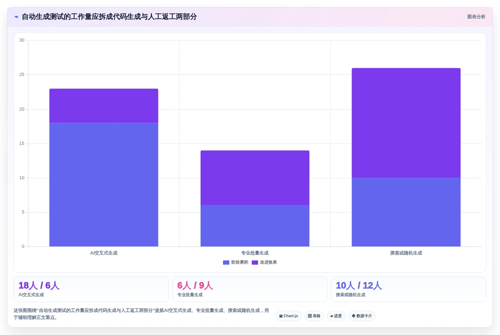500x335 pixels.
Task: Select the blue 搜索或随机生成 bar segment
Action: coord(406,212)
